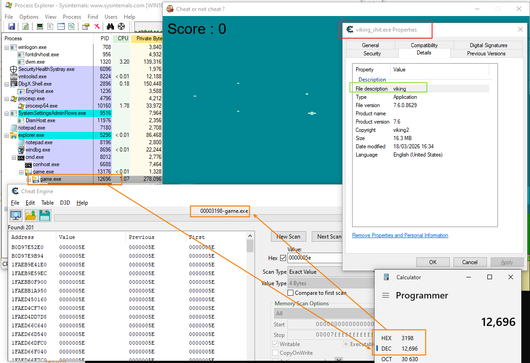Open Cheat Engine process selector monitor icon
This screenshot has width=530, height=363.
point(16,215)
